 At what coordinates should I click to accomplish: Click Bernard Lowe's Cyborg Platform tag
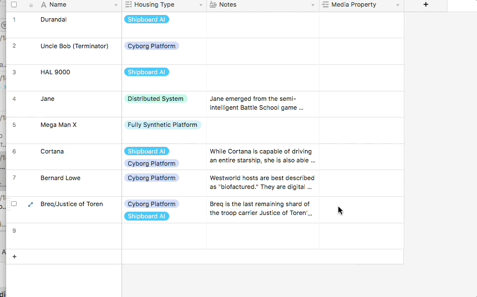click(151, 178)
